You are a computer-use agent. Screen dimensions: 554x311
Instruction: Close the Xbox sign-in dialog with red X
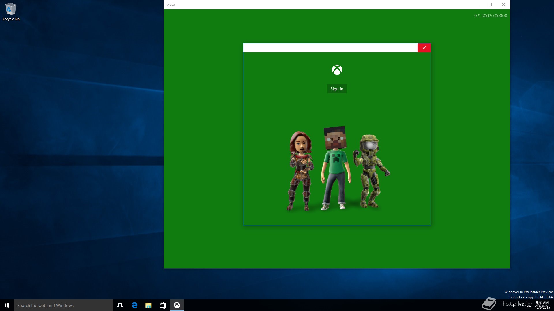[x=424, y=48]
